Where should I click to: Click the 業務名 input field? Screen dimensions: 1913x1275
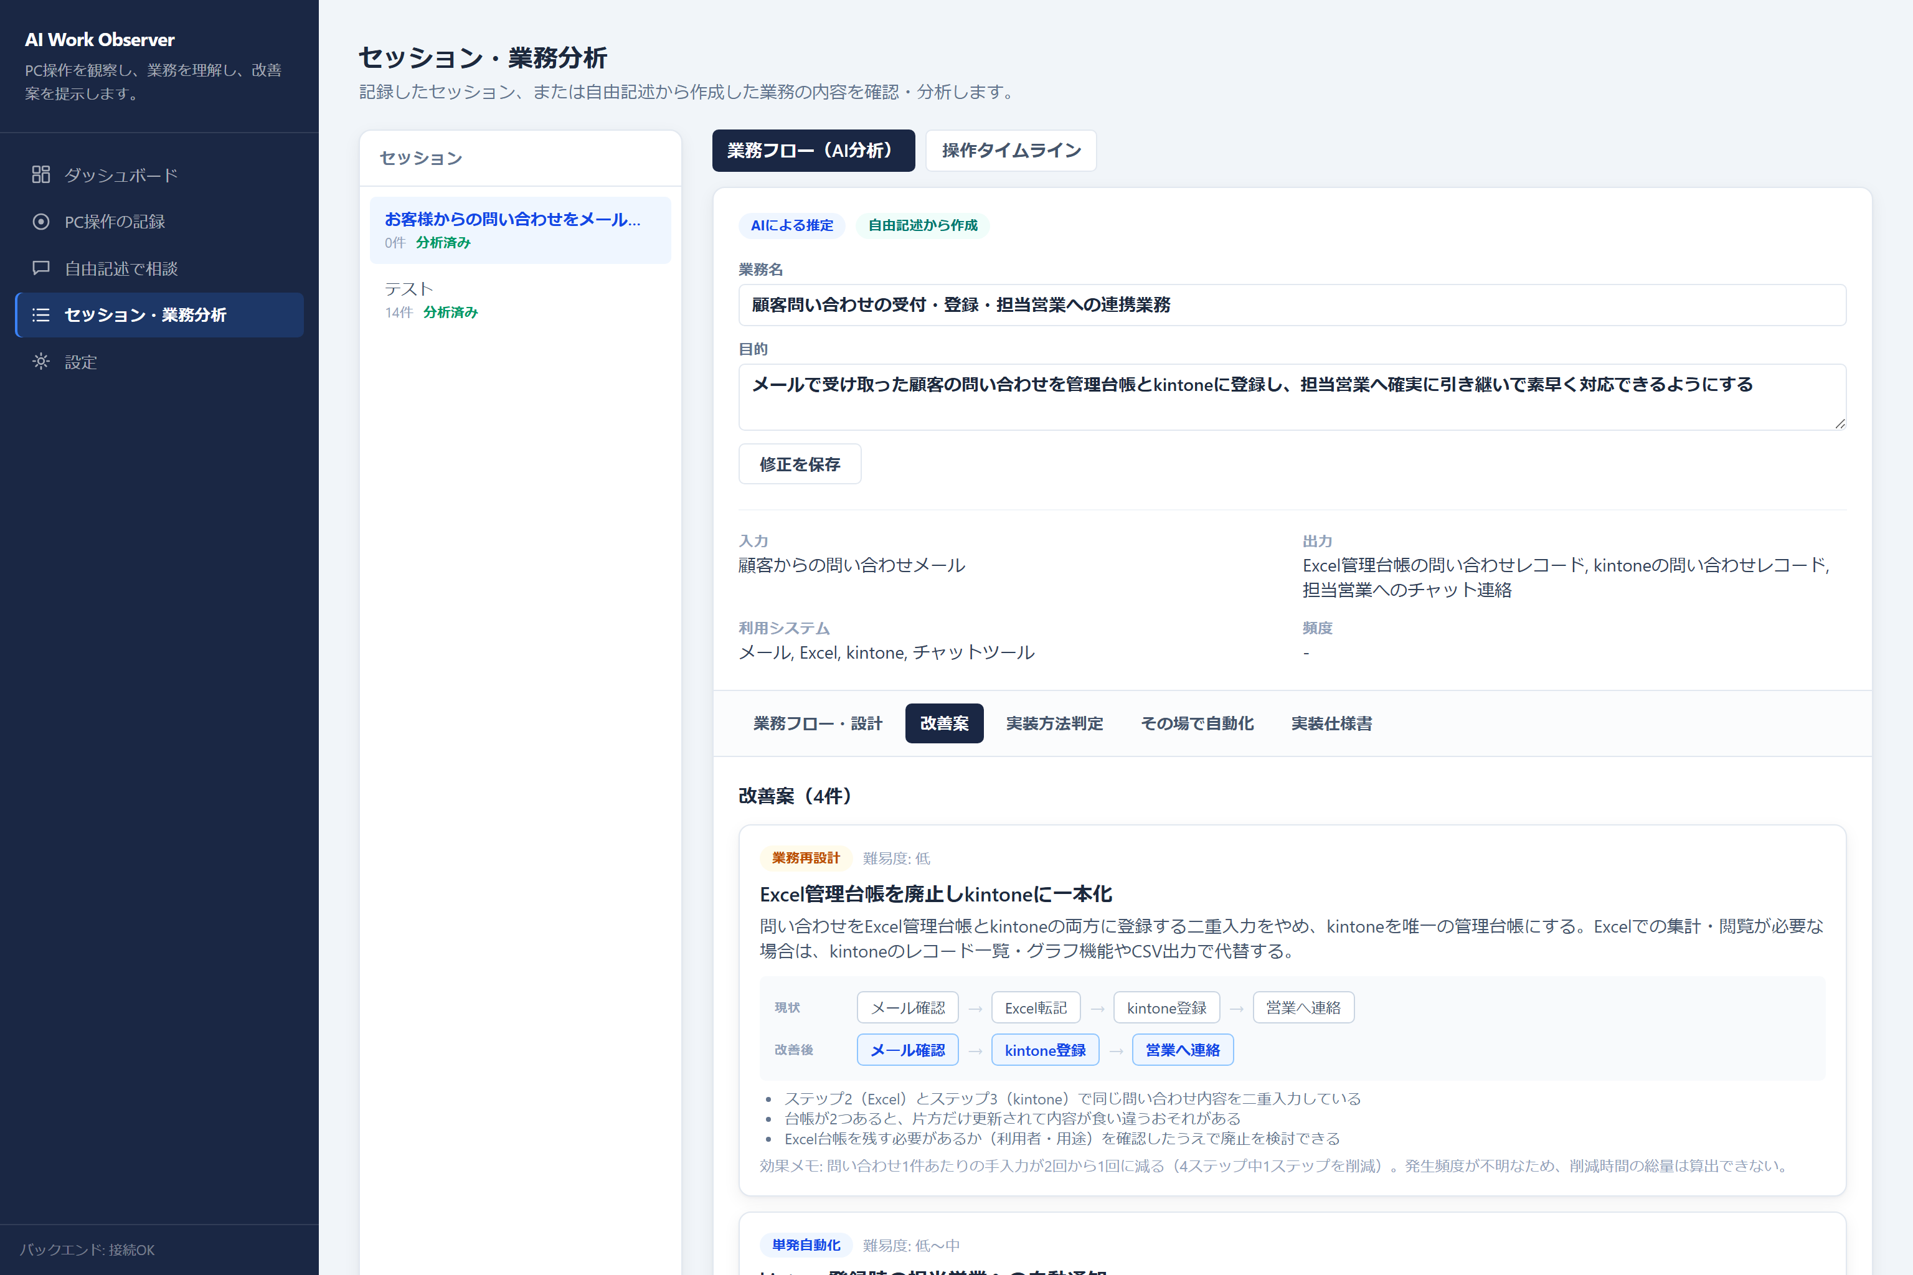(1292, 305)
